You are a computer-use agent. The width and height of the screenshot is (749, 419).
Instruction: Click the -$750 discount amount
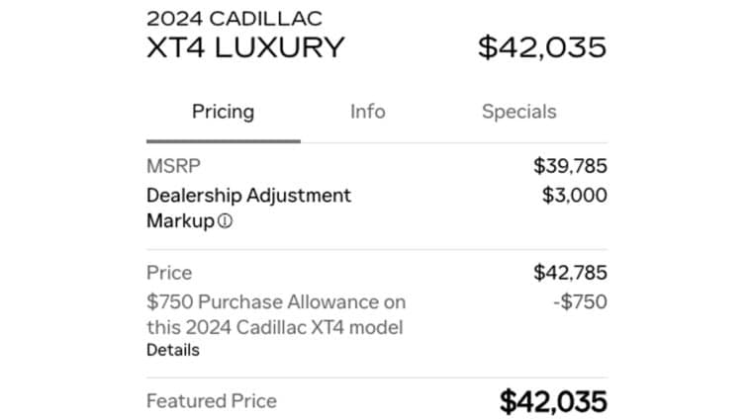581,301
